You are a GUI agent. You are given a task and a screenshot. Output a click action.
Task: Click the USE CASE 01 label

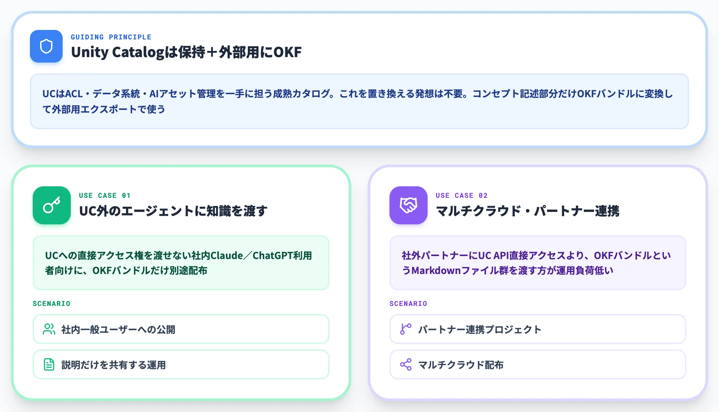coord(105,195)
